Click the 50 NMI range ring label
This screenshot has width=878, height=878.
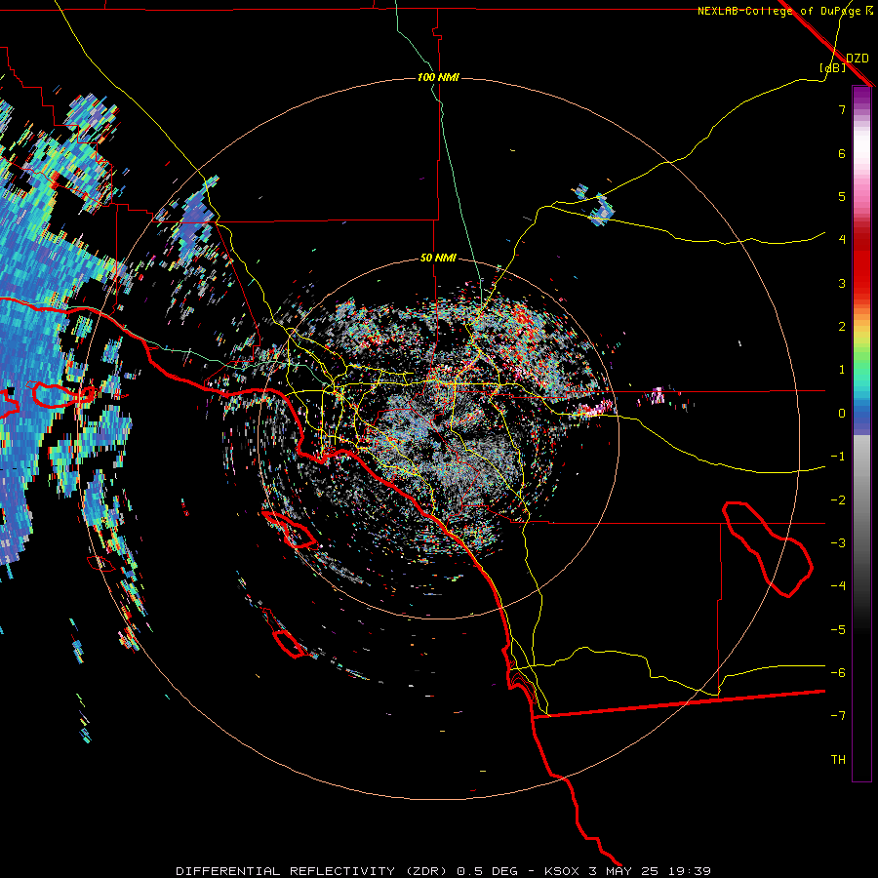438,259
